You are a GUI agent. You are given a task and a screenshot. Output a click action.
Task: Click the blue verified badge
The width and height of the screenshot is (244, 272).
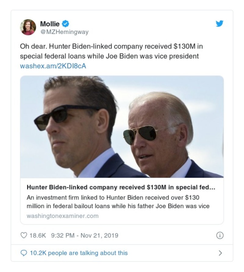65,23
